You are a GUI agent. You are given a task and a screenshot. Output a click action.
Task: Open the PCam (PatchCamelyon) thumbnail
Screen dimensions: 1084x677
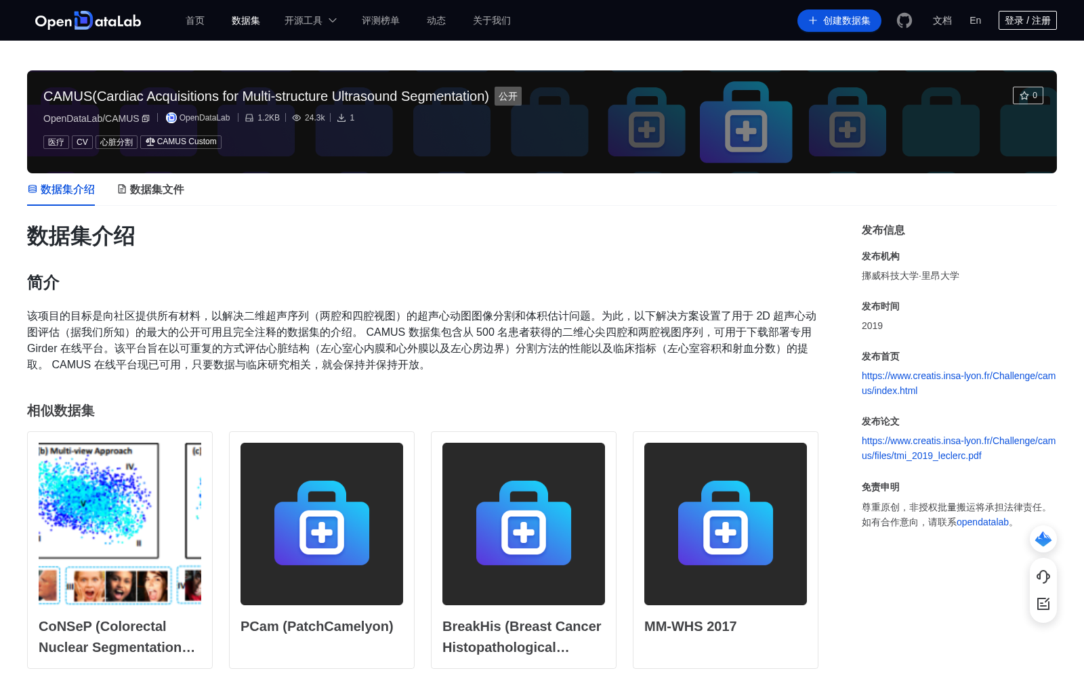[x=322, y=524]
